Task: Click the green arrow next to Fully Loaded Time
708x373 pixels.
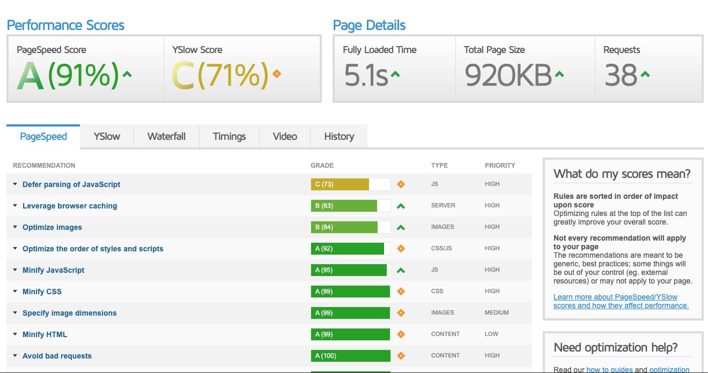Action: click(395, 74)
